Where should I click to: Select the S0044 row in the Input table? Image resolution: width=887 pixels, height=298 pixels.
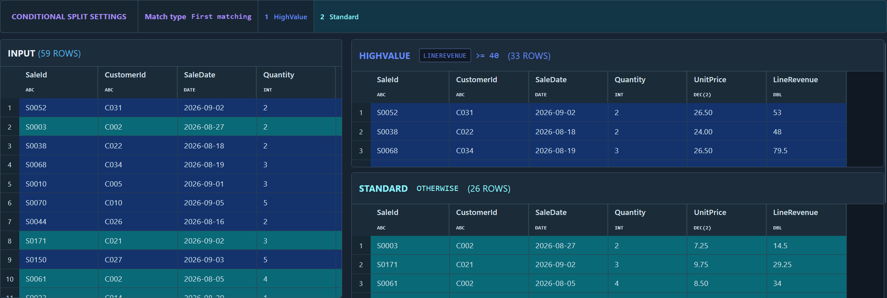(x=171, y=221)
